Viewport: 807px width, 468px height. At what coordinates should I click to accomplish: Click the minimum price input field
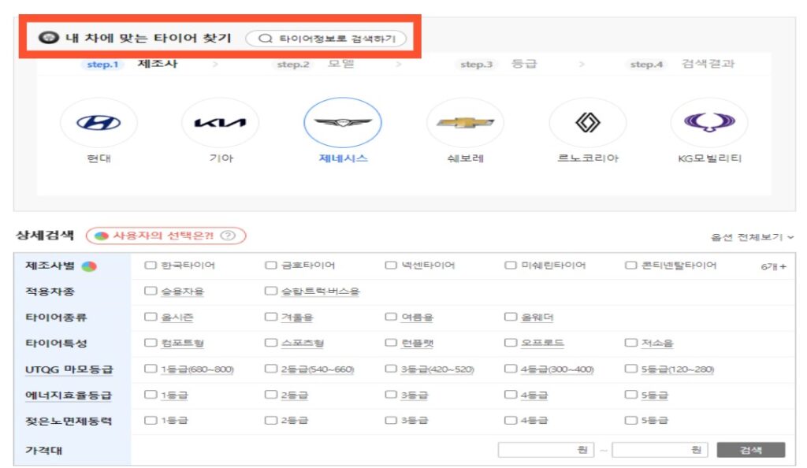[x=546, y=450]
